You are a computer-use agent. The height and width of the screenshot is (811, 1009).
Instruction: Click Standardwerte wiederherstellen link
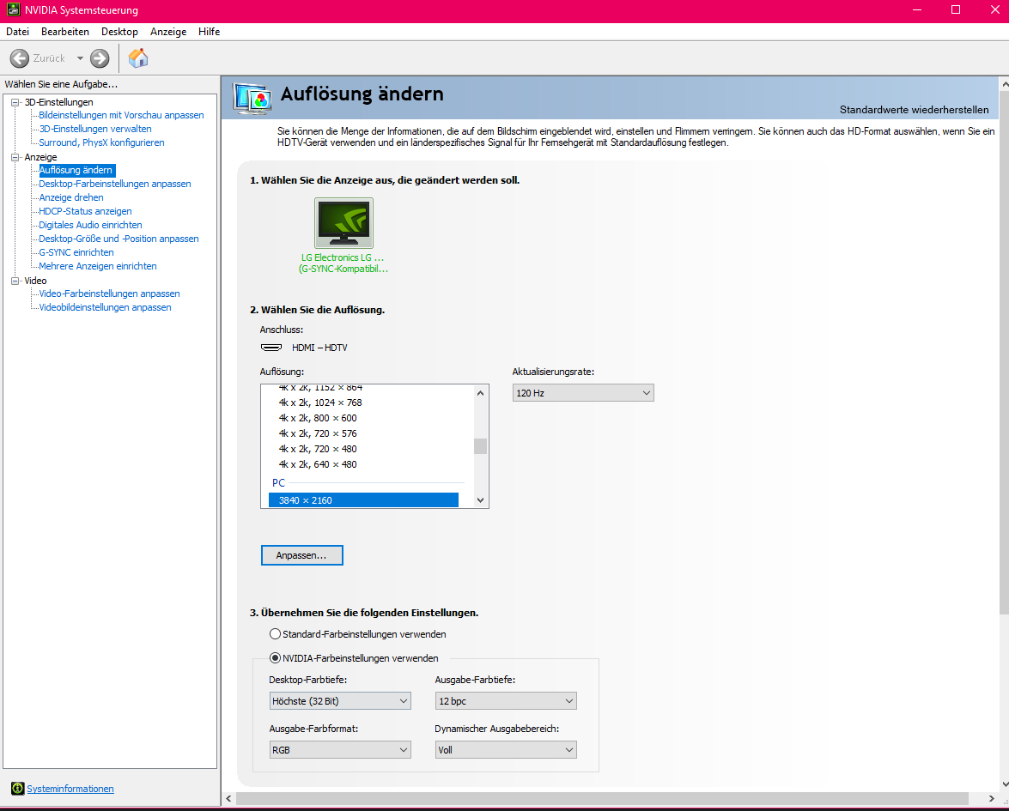(x=914, y=109)
